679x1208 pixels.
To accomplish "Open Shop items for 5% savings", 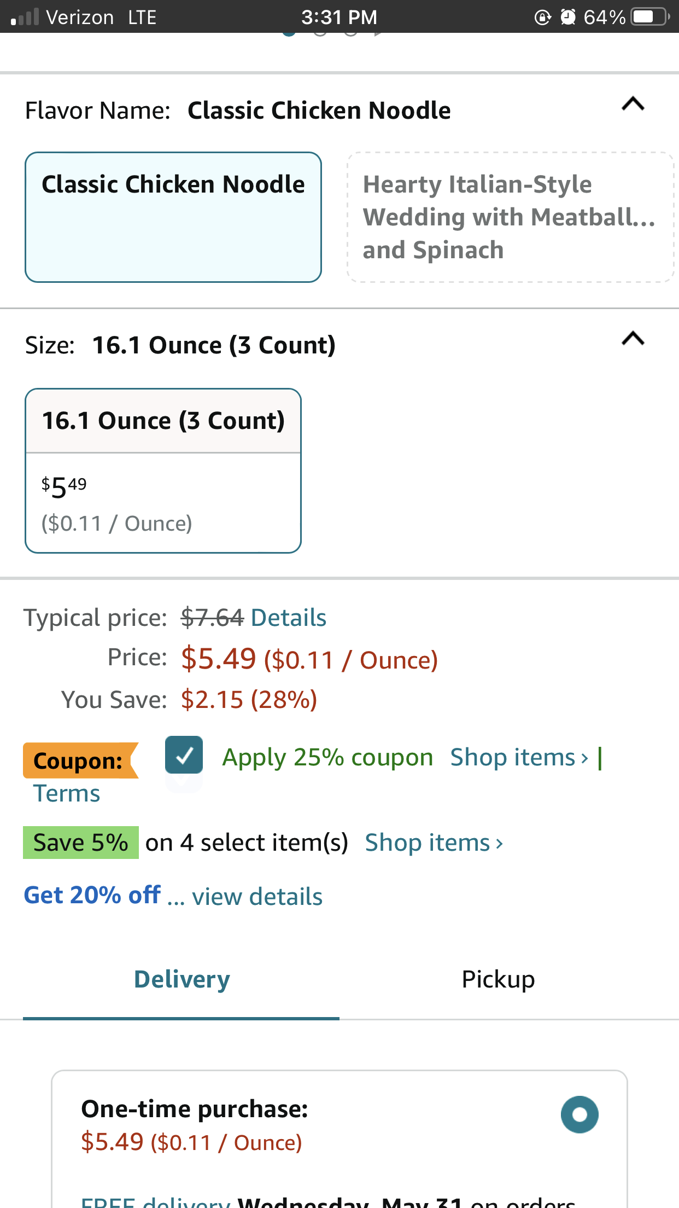I will coord(434,843).
